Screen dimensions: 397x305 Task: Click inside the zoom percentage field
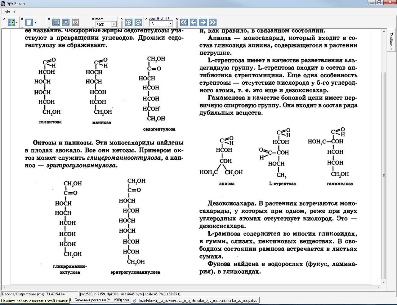tap(104, 24)
